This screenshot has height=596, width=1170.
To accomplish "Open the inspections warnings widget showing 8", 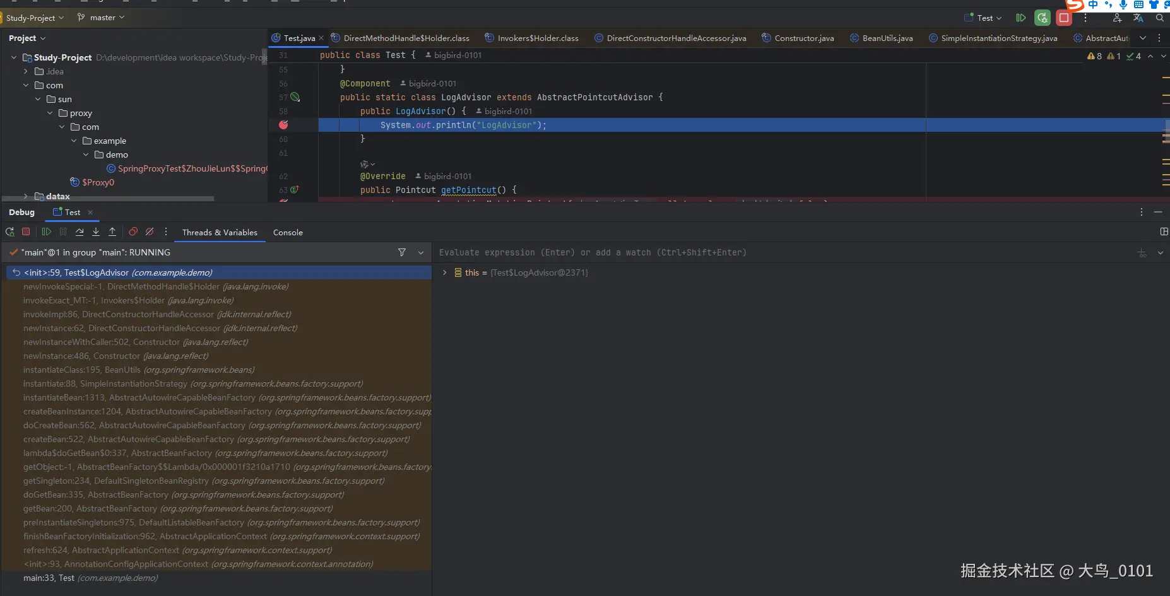I will [1094, 56].
